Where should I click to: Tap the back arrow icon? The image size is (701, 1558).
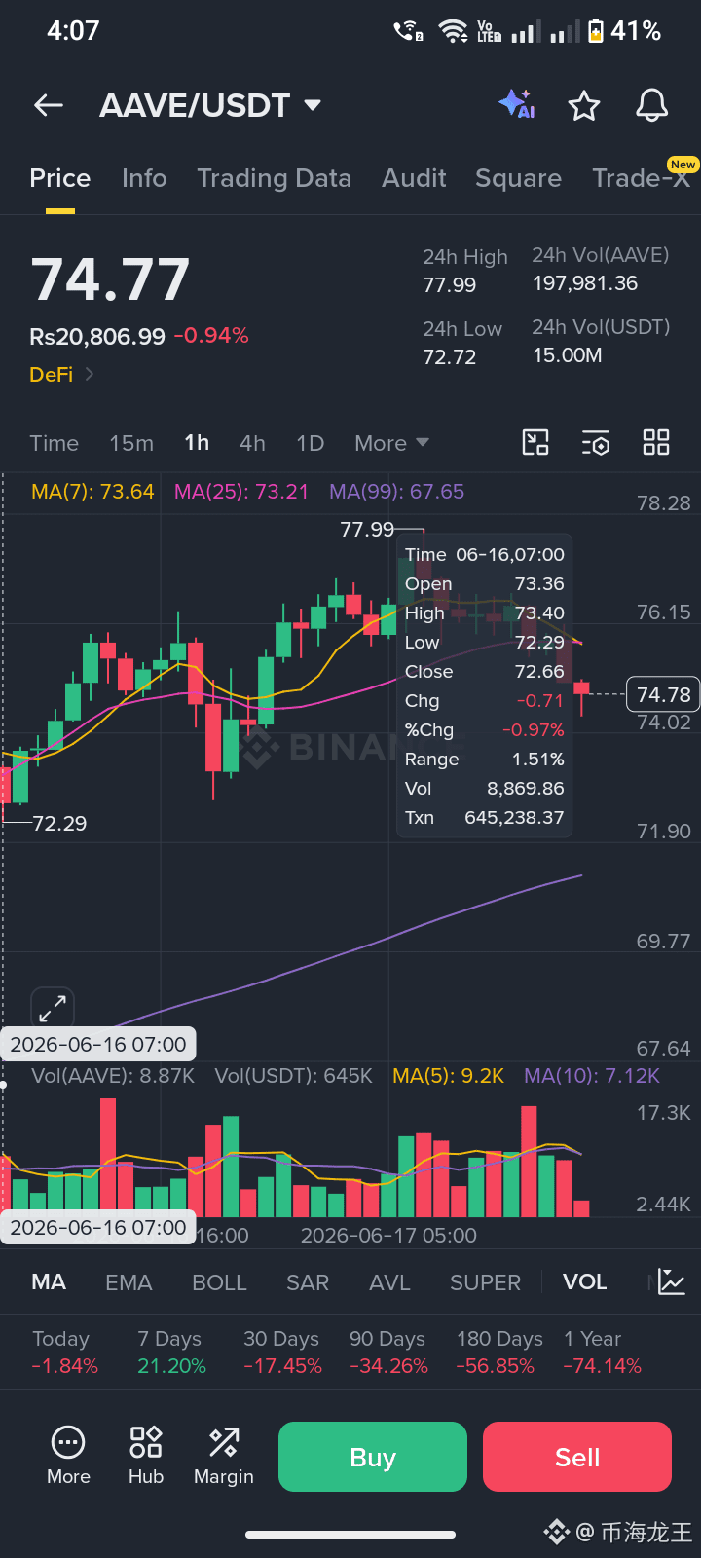click(48, 105)
